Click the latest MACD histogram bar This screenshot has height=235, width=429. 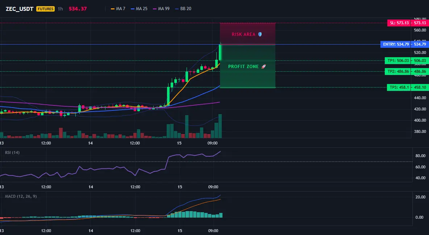click(221, 215)
